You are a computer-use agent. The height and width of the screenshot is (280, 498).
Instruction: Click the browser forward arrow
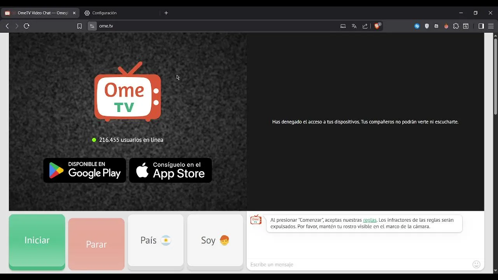coord(17,26)
